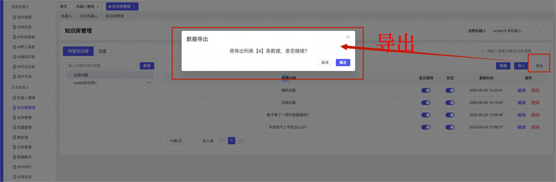
Task: Click the 话术管理 sidebar icon
Action: 14,17
